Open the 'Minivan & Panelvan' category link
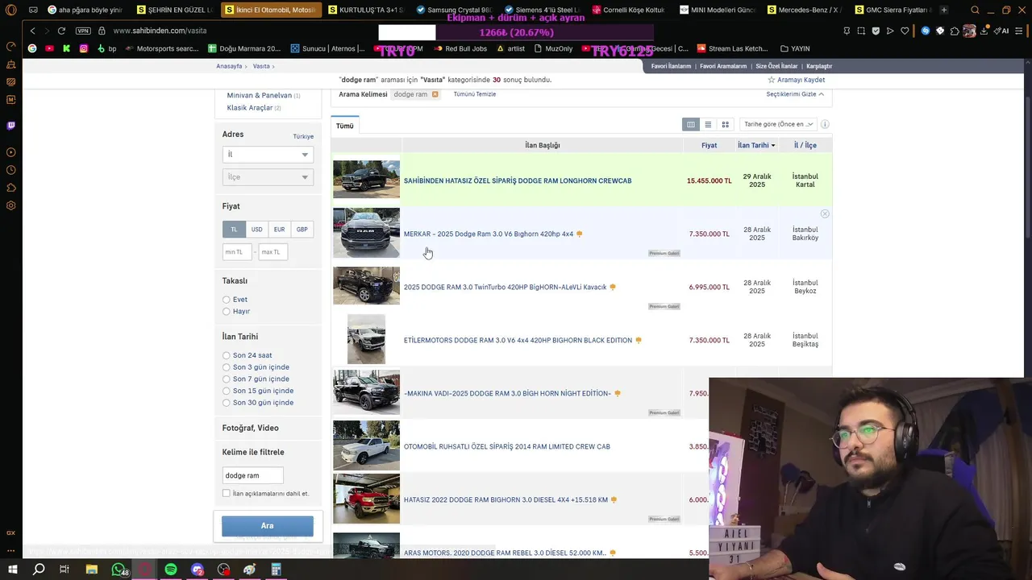The width and height of the screenshot is (1032, 580). tap(259, 95)
